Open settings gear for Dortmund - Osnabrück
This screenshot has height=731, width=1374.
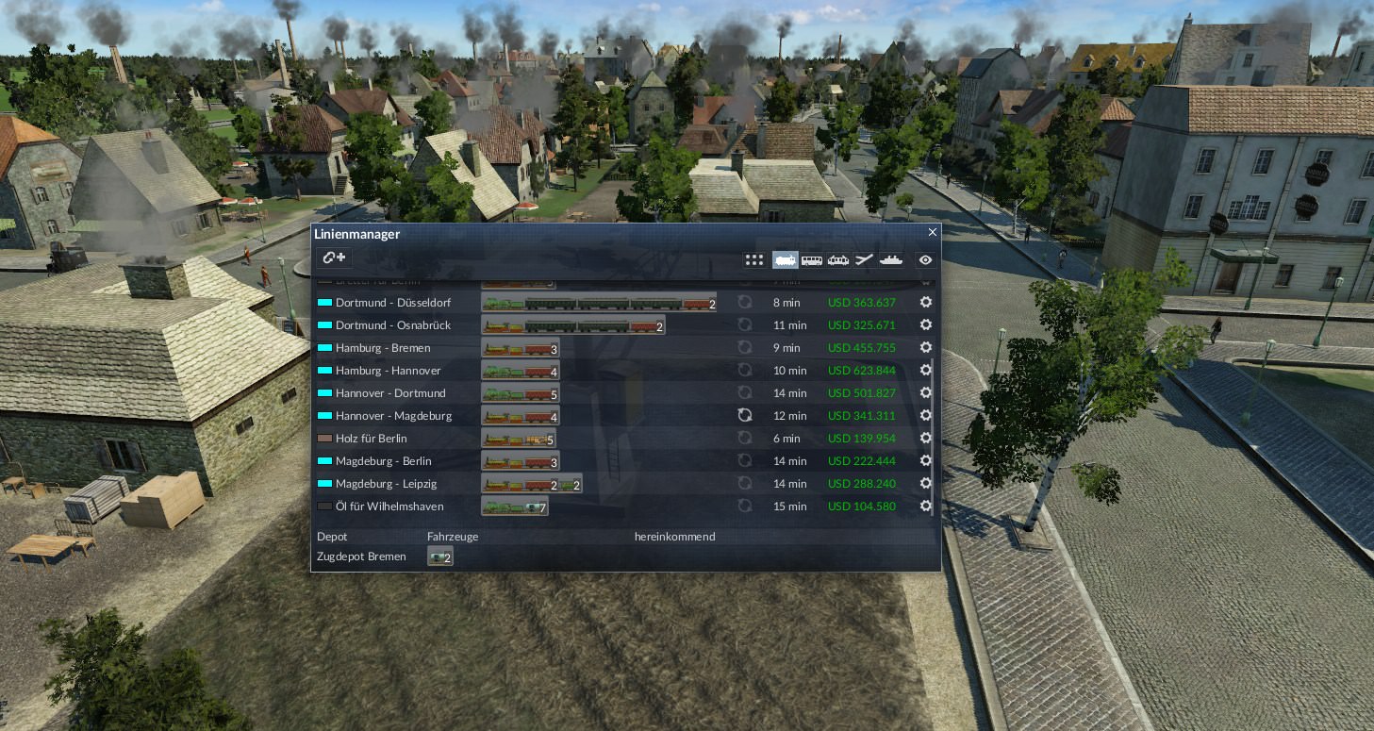[x=926, y=325]
